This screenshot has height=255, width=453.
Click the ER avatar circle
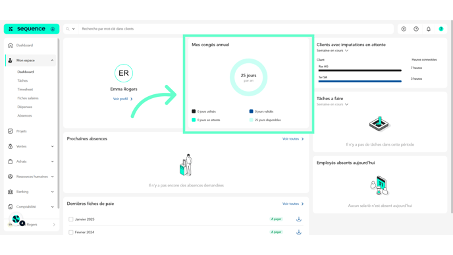[x=124, y=73]
